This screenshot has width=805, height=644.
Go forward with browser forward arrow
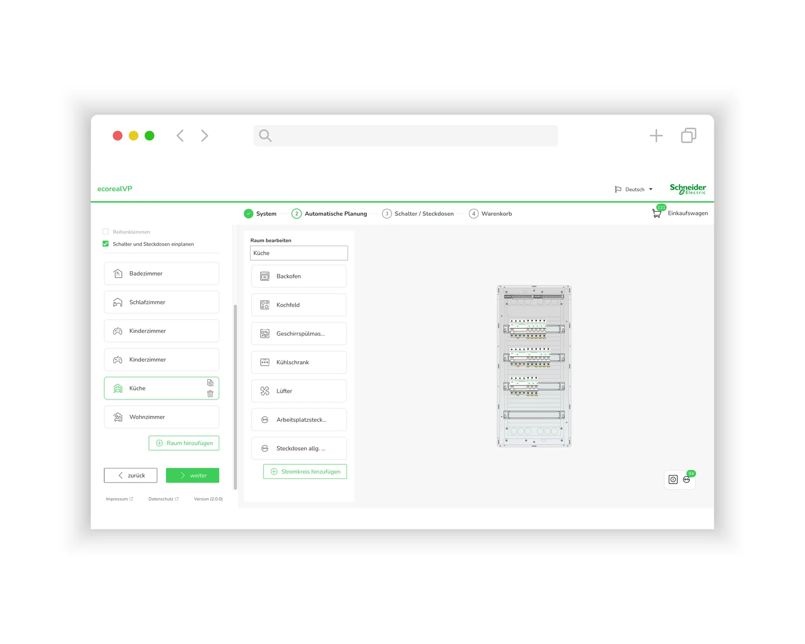pyautogui.click(x=204, y=136)
